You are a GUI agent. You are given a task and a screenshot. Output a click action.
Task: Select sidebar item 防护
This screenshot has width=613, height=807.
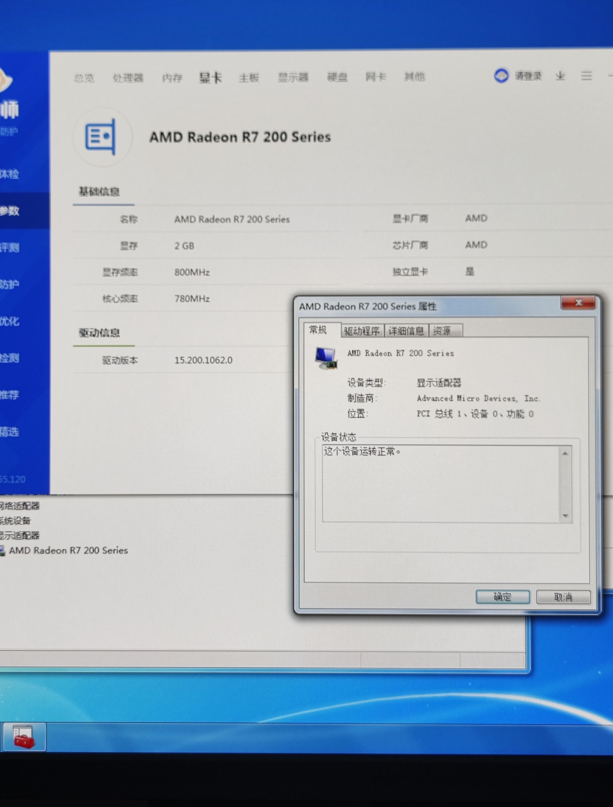9,284
